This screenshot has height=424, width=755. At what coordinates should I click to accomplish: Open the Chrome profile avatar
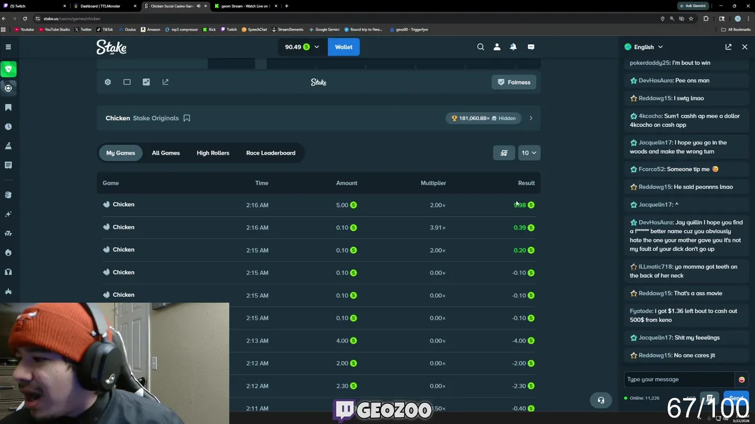[737, 18]
